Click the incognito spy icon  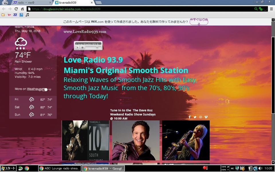(x=5, y=2)
